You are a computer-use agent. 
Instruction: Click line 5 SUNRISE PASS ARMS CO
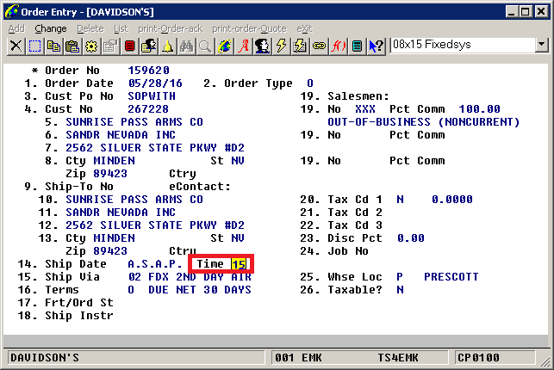(x=134, y=121)
